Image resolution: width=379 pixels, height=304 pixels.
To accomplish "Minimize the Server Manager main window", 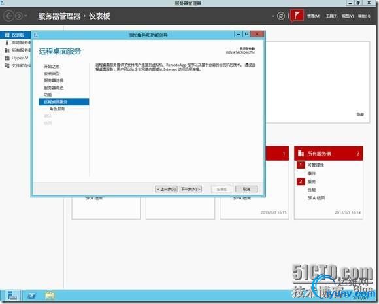I will point(350,3).
